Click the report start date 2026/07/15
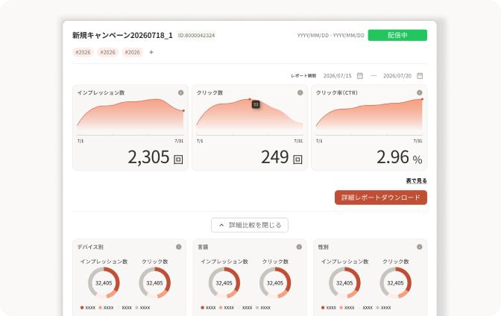 (x=338, y=76)
